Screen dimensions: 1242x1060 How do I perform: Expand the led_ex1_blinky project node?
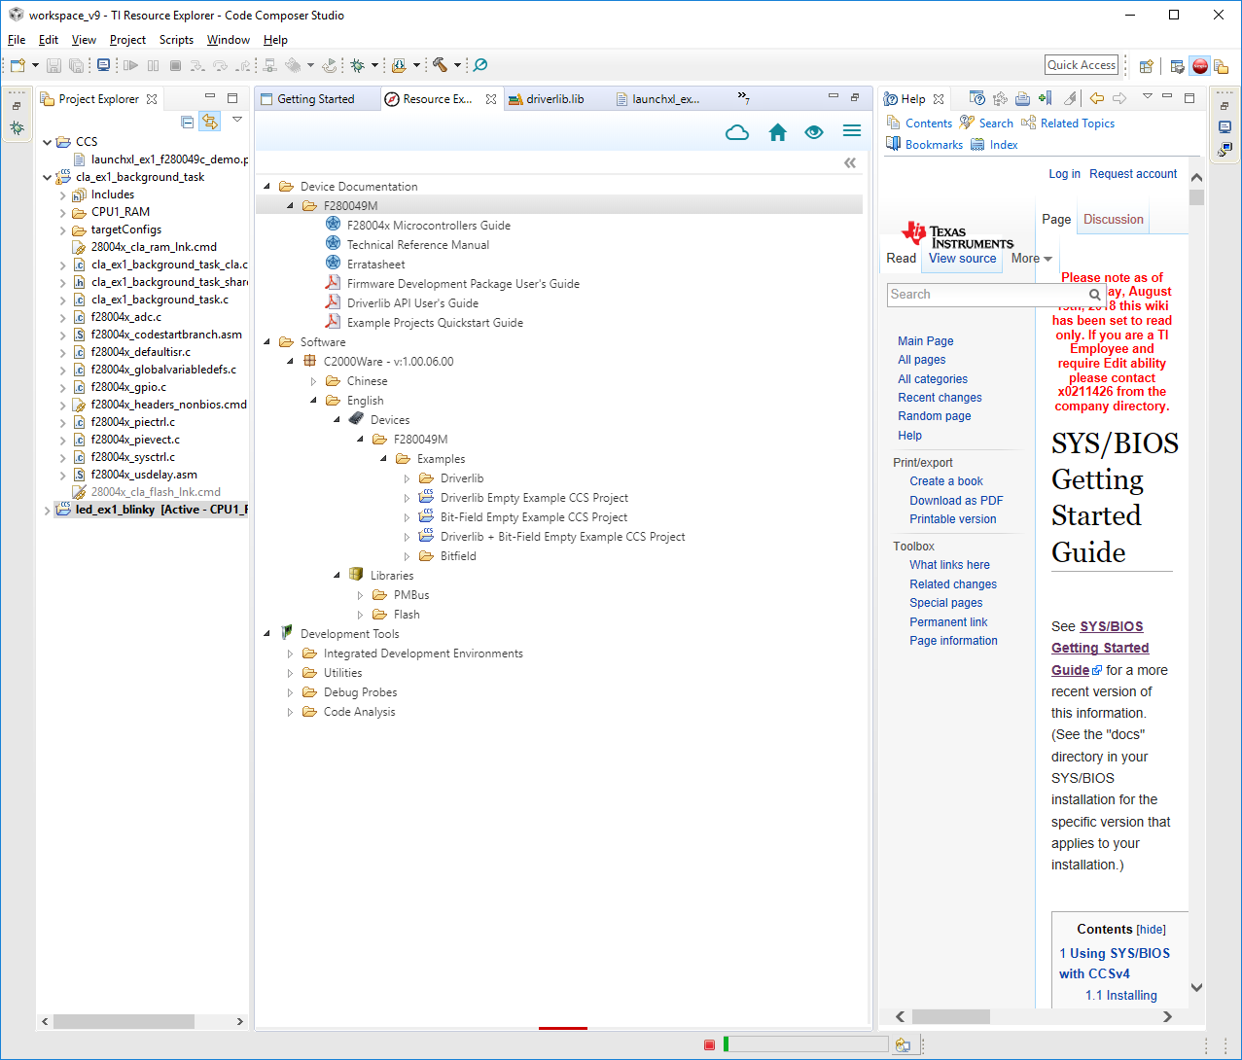[x=47, y=510]
